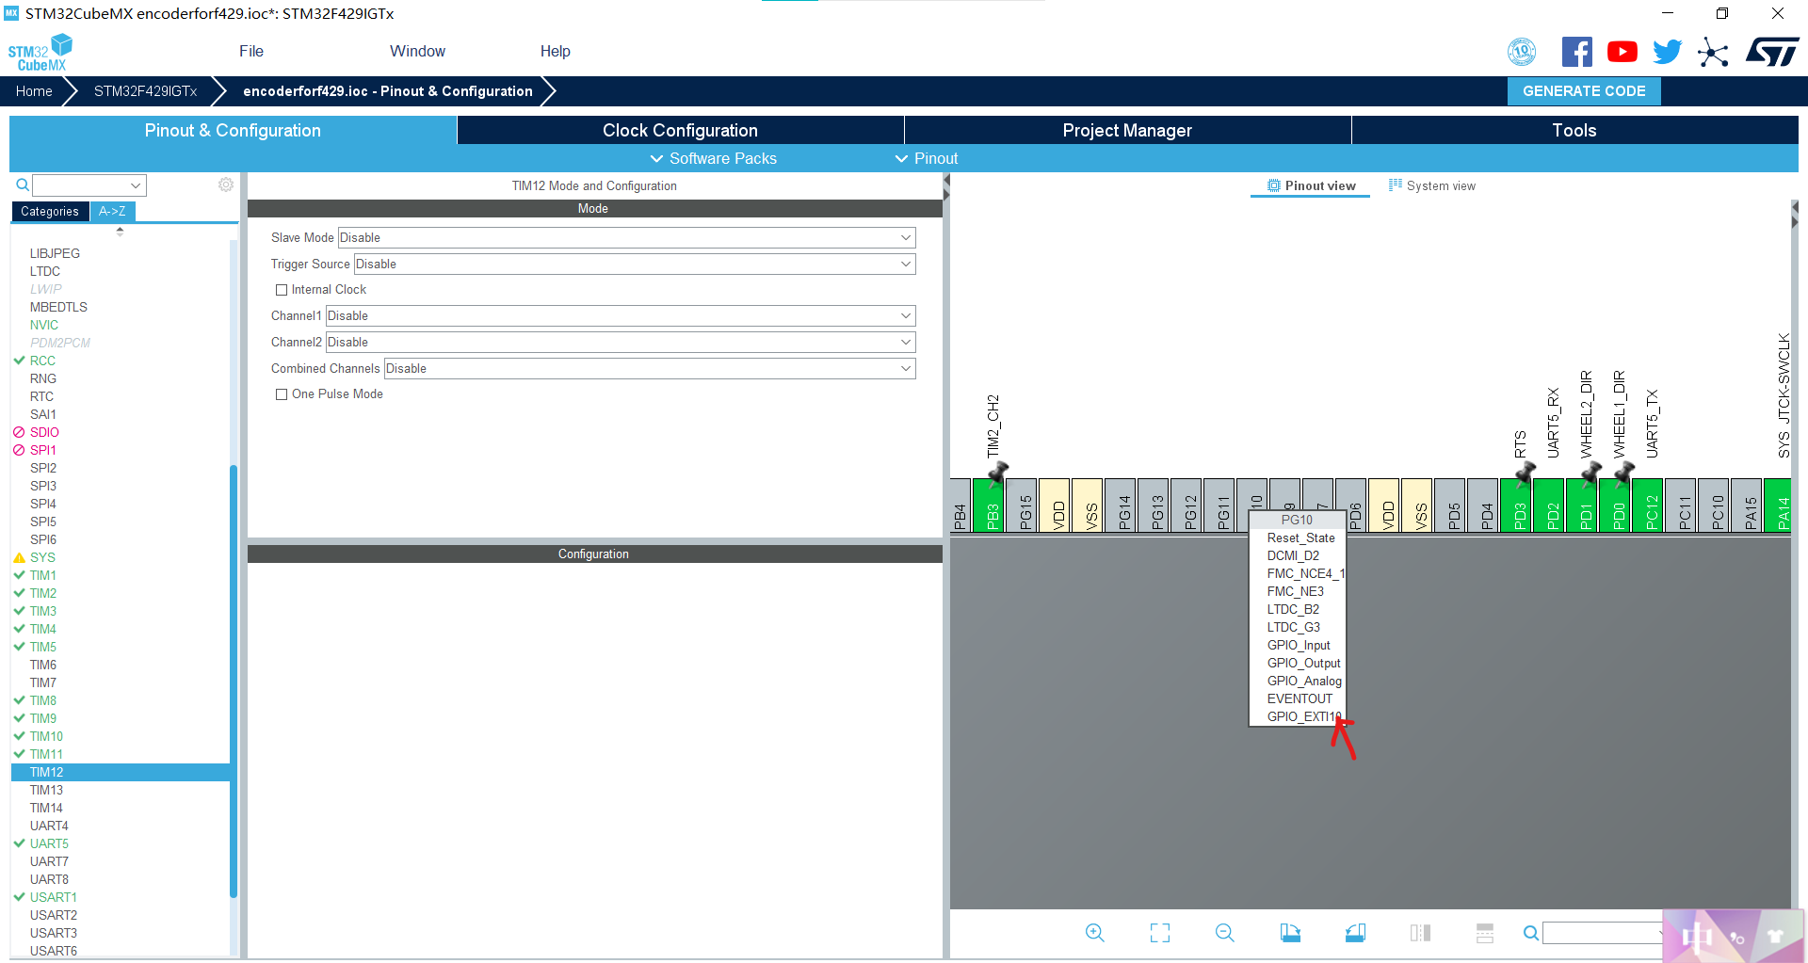Click the input method shirt skin icon
The width and height of the screenshot is (1808, 963).
[1775, 936]
